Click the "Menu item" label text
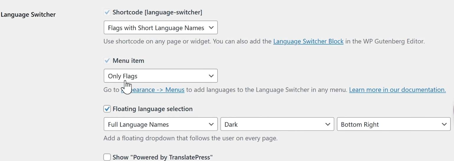Image resolution: width=454 pixels, height=161 pixels. coord(128,61)
